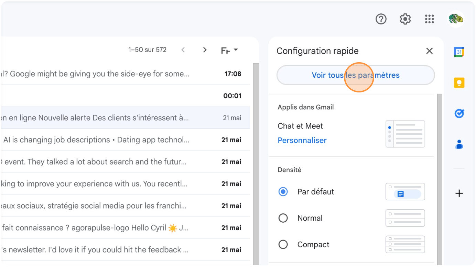
Task: Close the Configuration rapide panel
Action: coord(429,51)
